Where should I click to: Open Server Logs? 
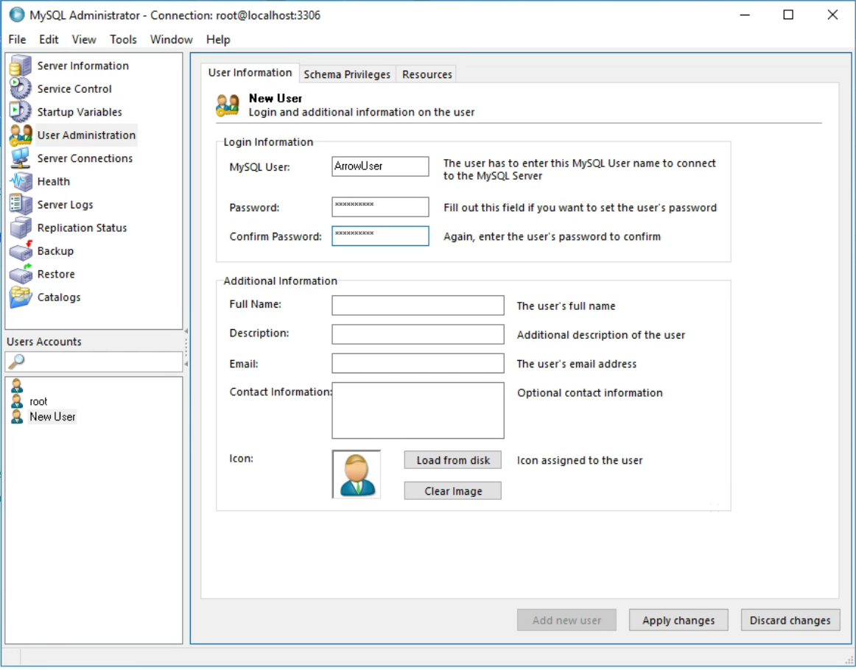[x=65, y=205]
